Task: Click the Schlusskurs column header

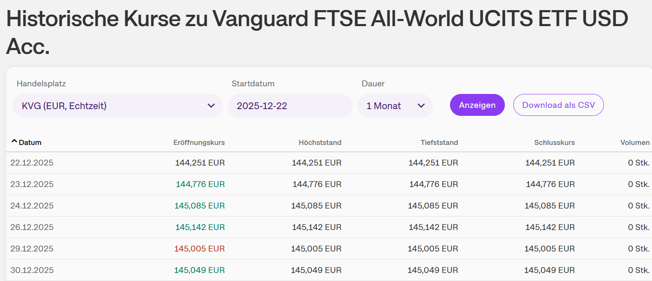Action: [x=555, y=142]
